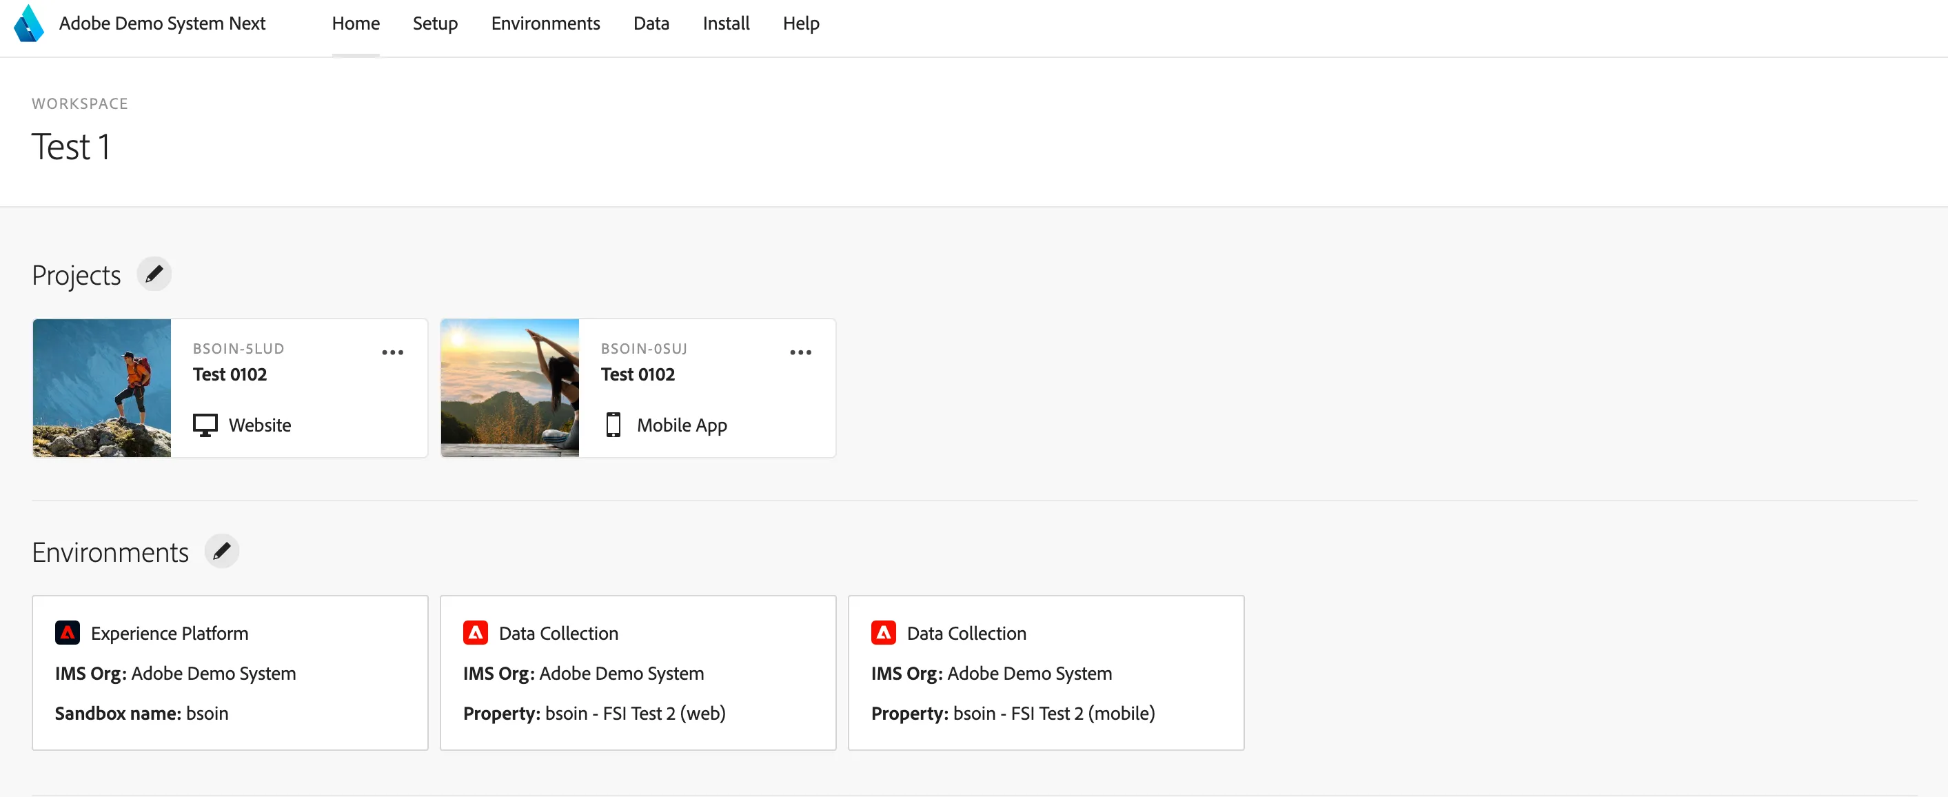Click the Projects section heading
The image size is (1948, 797).
click(77, 275)
